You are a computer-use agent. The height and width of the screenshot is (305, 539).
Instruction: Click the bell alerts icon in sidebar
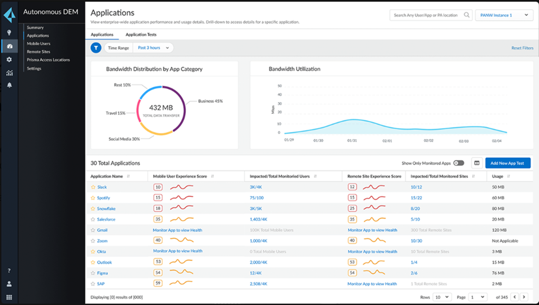pos(9,85)
